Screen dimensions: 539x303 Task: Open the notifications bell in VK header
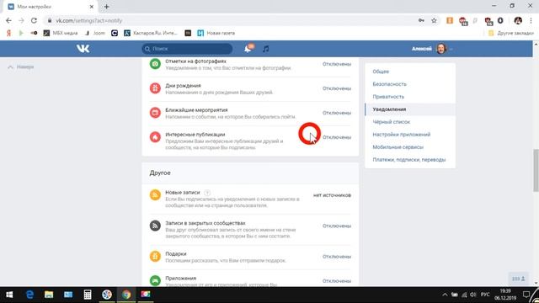pos(248,49)
